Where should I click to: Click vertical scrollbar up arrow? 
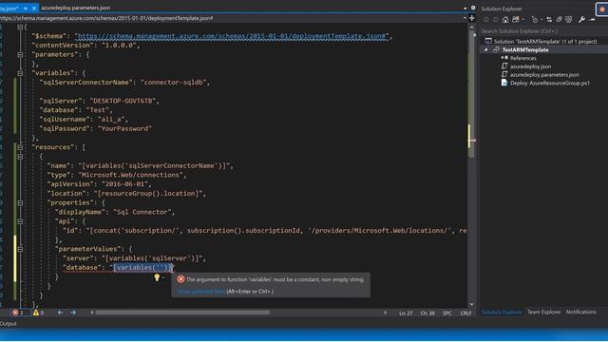point(471,28)
